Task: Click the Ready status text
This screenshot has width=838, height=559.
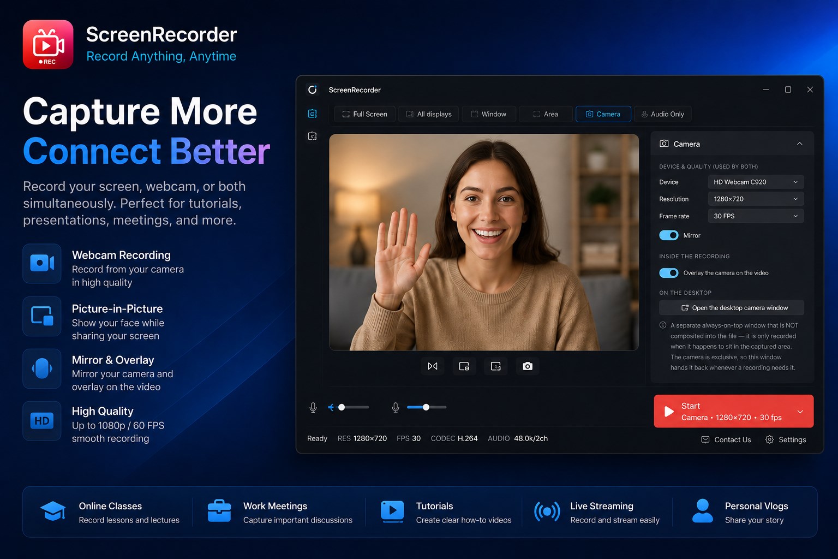Action: click(317, 438)
